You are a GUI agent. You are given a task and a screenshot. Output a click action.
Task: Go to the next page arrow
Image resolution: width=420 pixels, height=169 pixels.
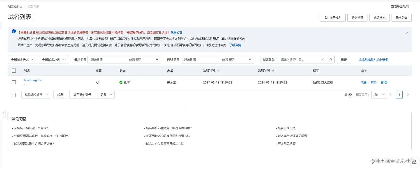[x=408, y=94]
